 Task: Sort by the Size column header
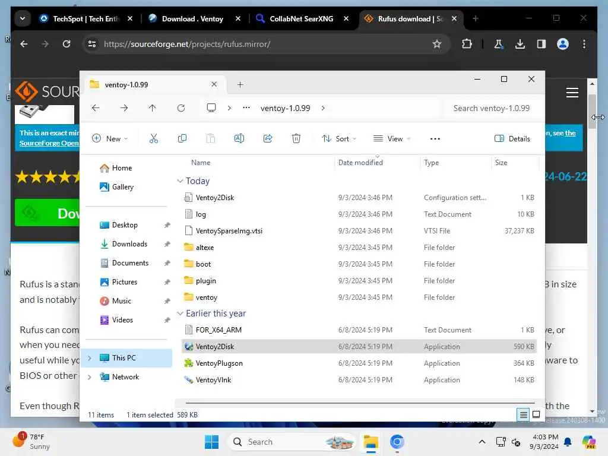coord(501,163)
